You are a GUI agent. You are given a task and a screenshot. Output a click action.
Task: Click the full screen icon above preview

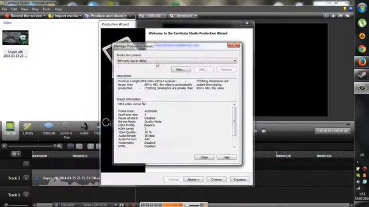[x=340, y=16]
